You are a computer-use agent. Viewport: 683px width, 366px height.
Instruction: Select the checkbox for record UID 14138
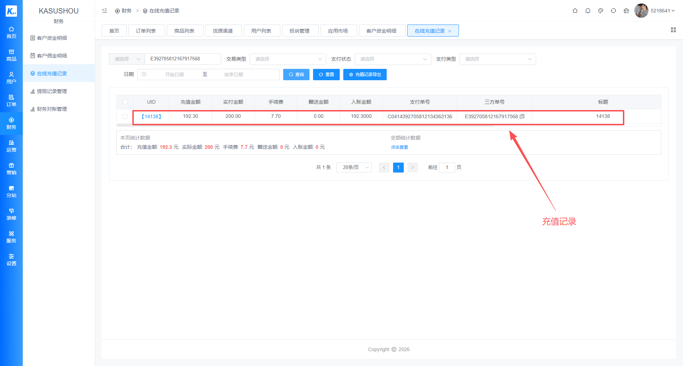(125, 116)
